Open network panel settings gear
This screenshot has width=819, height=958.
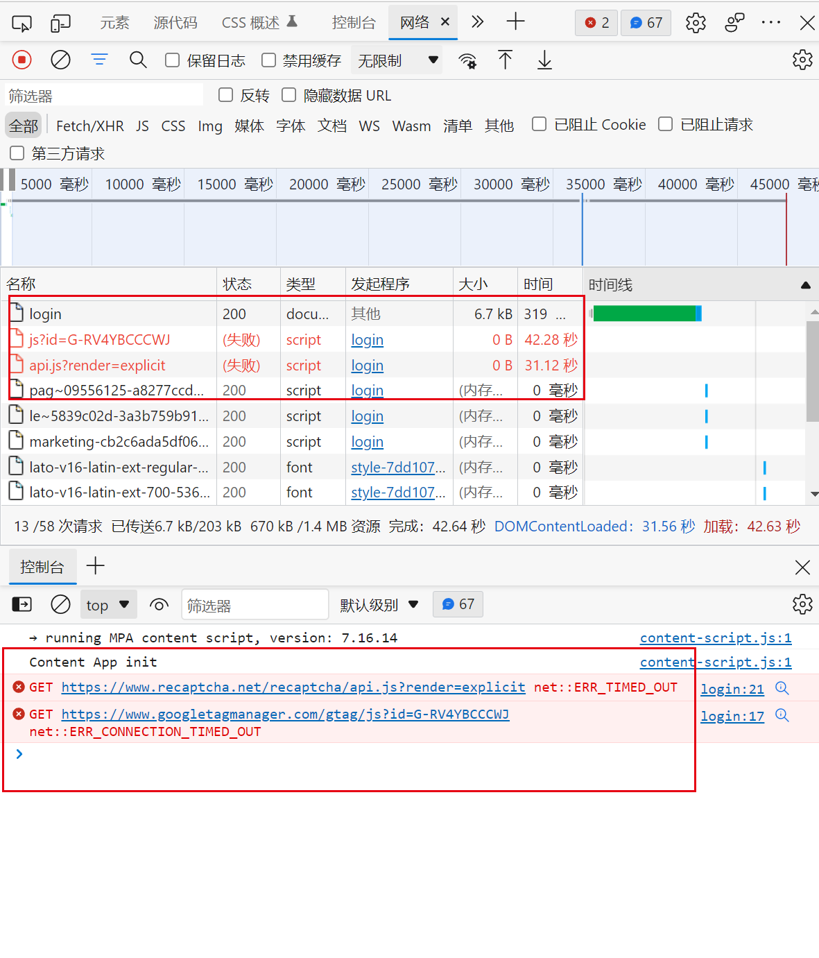tap(802, 60)
